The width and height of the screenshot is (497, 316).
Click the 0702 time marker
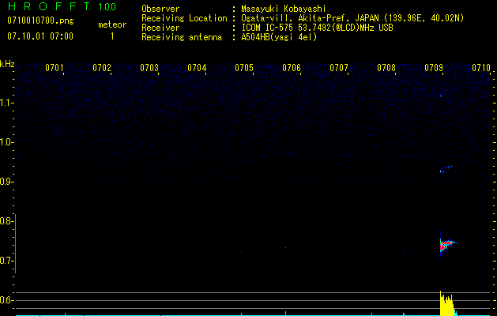pos(102,68)
